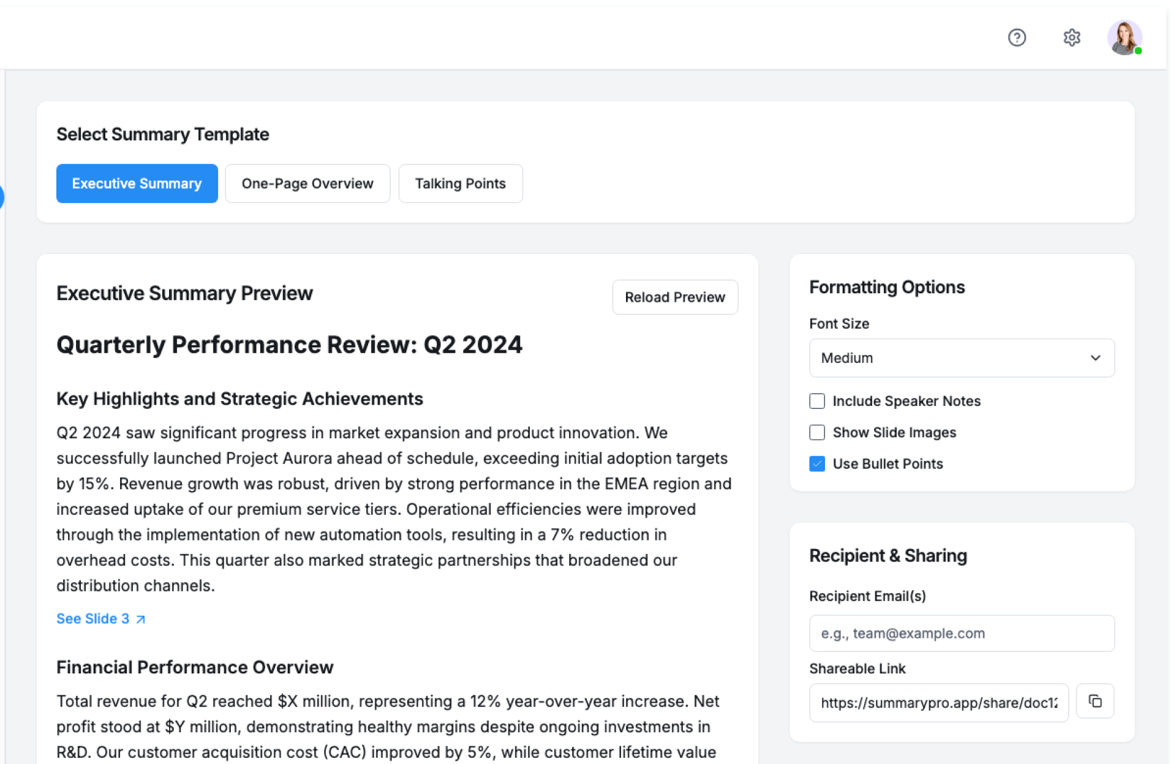Click the Shareable Link URL field
The width and height of the screenshot is (1176, 764).
[938, 703]
